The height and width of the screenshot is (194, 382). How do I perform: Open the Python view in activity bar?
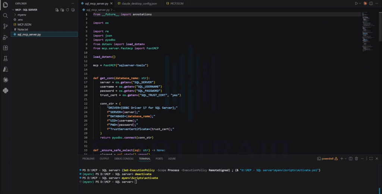pyautogui.click(x=5, y=91)
